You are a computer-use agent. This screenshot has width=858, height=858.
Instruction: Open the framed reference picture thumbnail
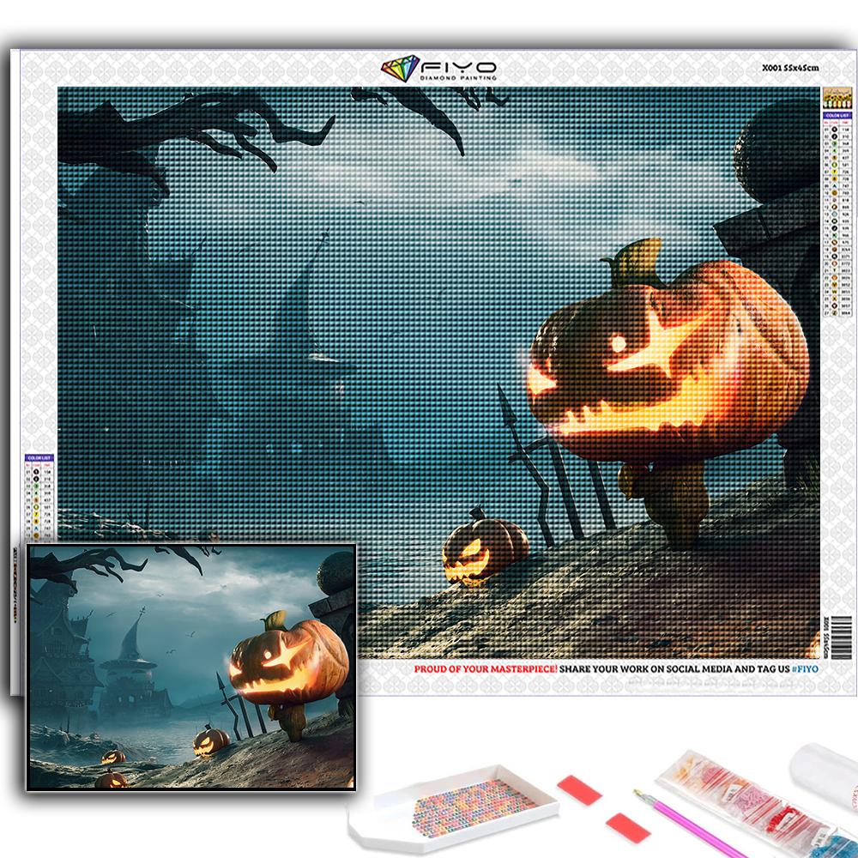click(190, 666)
